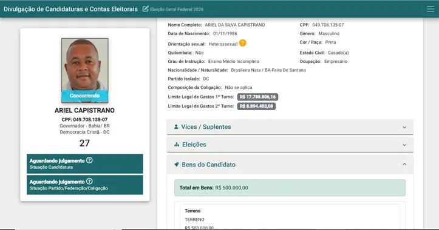
Task: Click Divulgação de Candidaturas e Contas Eleitorais title
Action: pos(70,9)
